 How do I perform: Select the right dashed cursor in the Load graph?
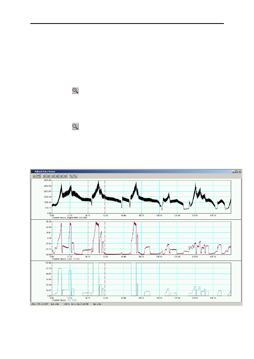click(x=105, y=238)
